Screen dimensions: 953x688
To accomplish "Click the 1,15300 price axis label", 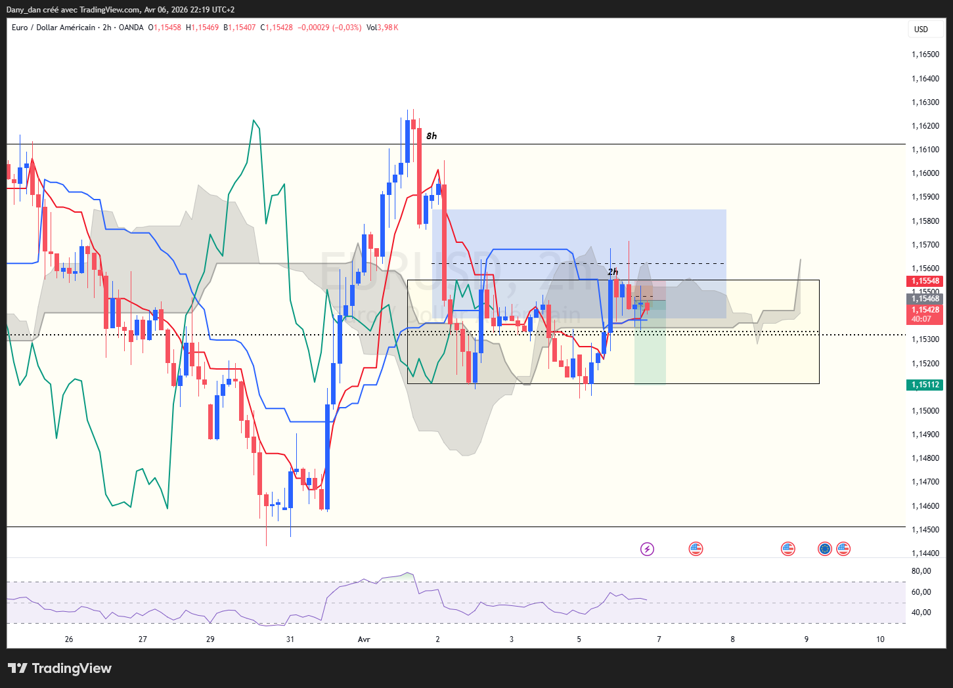I will point(925,339).
